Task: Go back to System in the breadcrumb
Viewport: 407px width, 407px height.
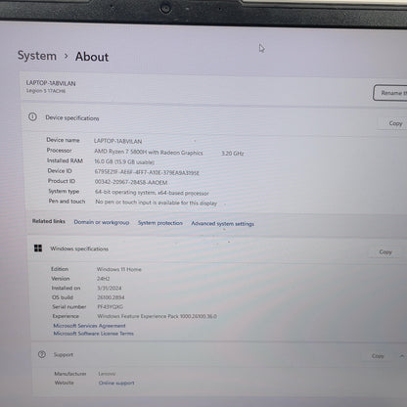Action: (37, 56)
